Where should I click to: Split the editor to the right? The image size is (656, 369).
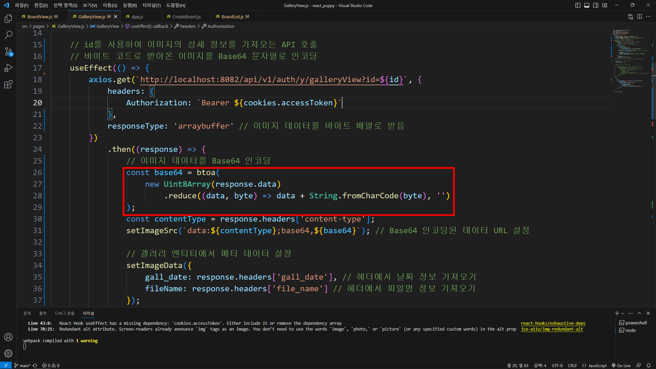point(639,16)
